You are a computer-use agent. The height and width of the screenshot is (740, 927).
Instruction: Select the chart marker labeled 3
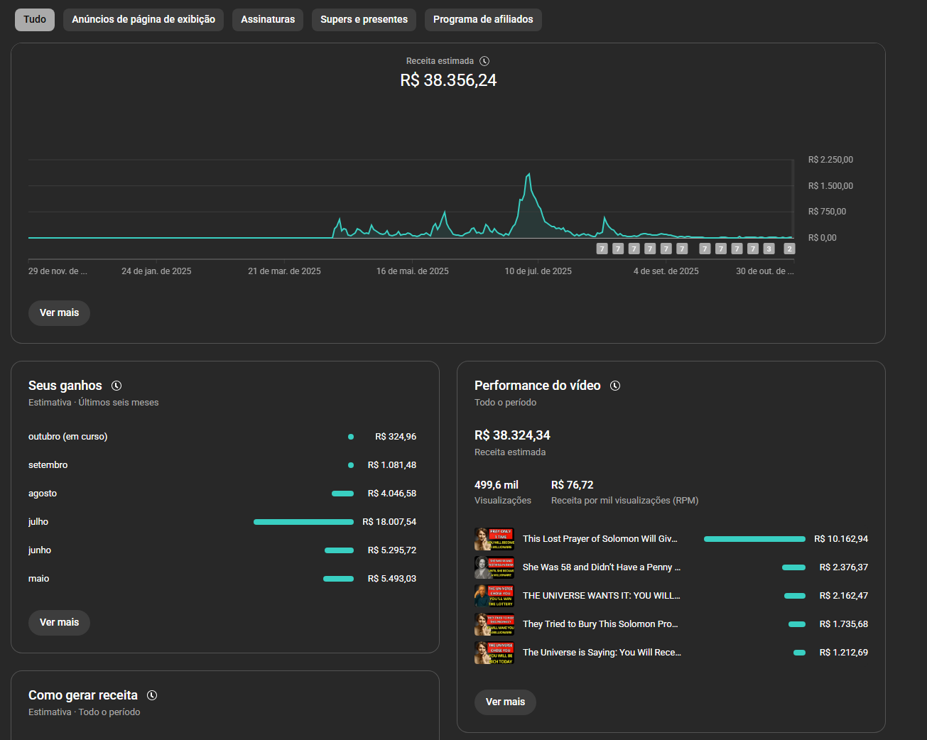(769, 249)
